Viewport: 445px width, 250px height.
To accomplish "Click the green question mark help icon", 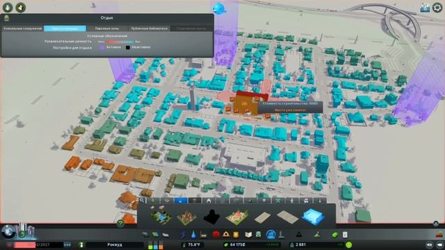I will pyautogui.click(x=120, y=224).
